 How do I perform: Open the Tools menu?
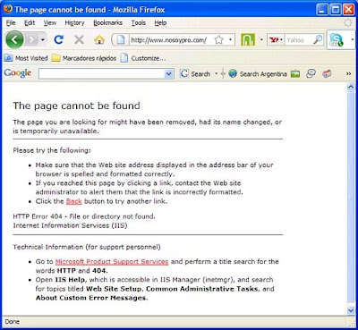coord(139,23)
